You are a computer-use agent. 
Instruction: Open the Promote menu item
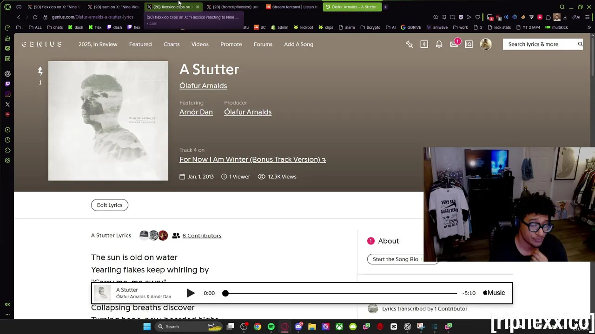(x=231, y=44)
